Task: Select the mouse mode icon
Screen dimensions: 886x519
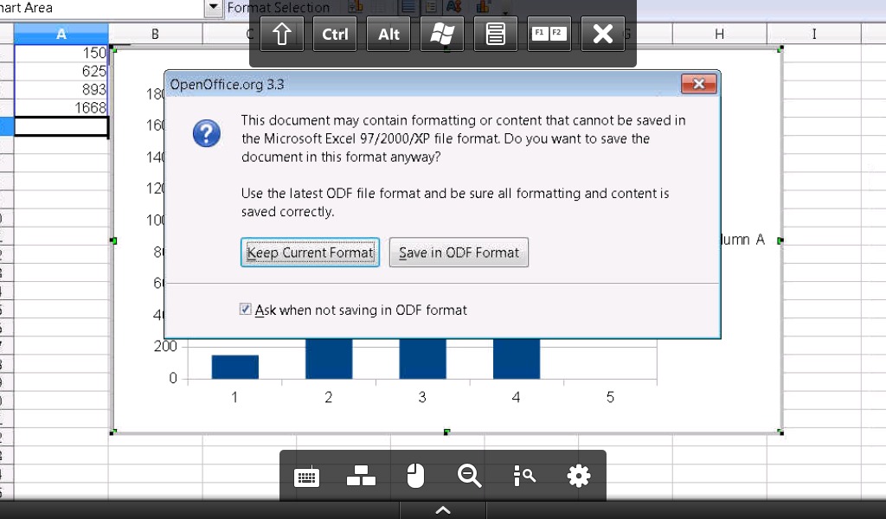Action: pos(415,476)
